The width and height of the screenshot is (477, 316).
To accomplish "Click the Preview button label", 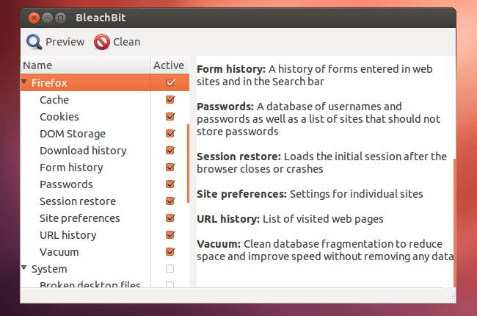I will pyautogui.click(x=65, y=42).
